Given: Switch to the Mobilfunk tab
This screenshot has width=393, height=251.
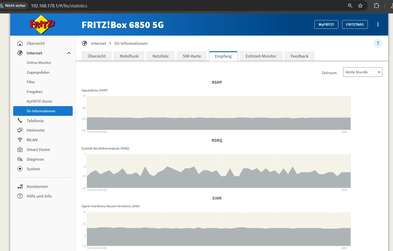Looking at the screenshot, I should click(x=129, y=56).
